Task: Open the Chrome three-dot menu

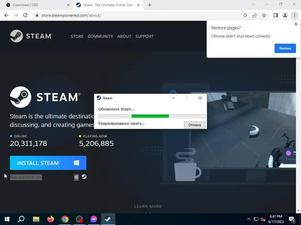Action: pyautogui.click(x=295, y=15)
